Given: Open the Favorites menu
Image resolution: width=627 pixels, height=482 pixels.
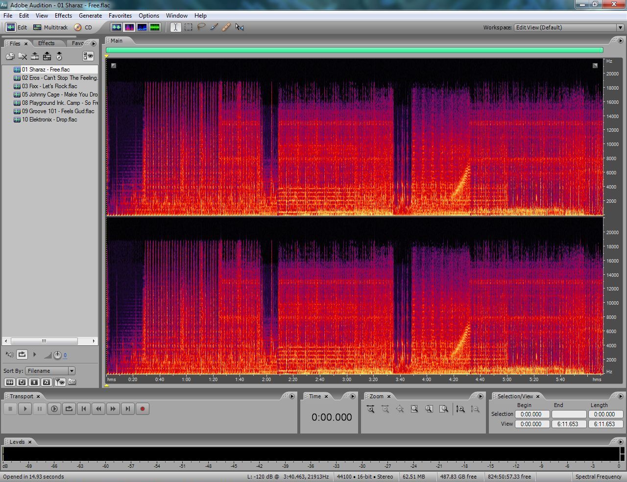Looking at the screenshot, I should [120, 16].
